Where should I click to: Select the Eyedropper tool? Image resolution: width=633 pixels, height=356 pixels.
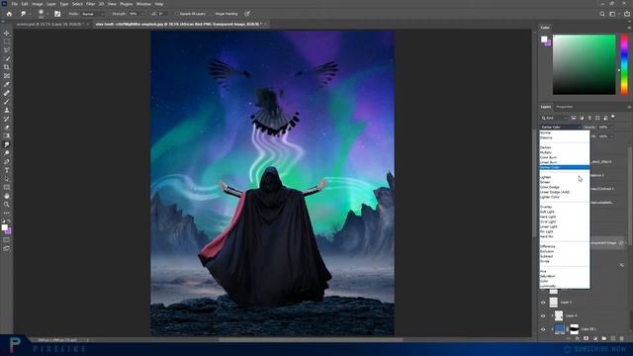tap(7, 84)
